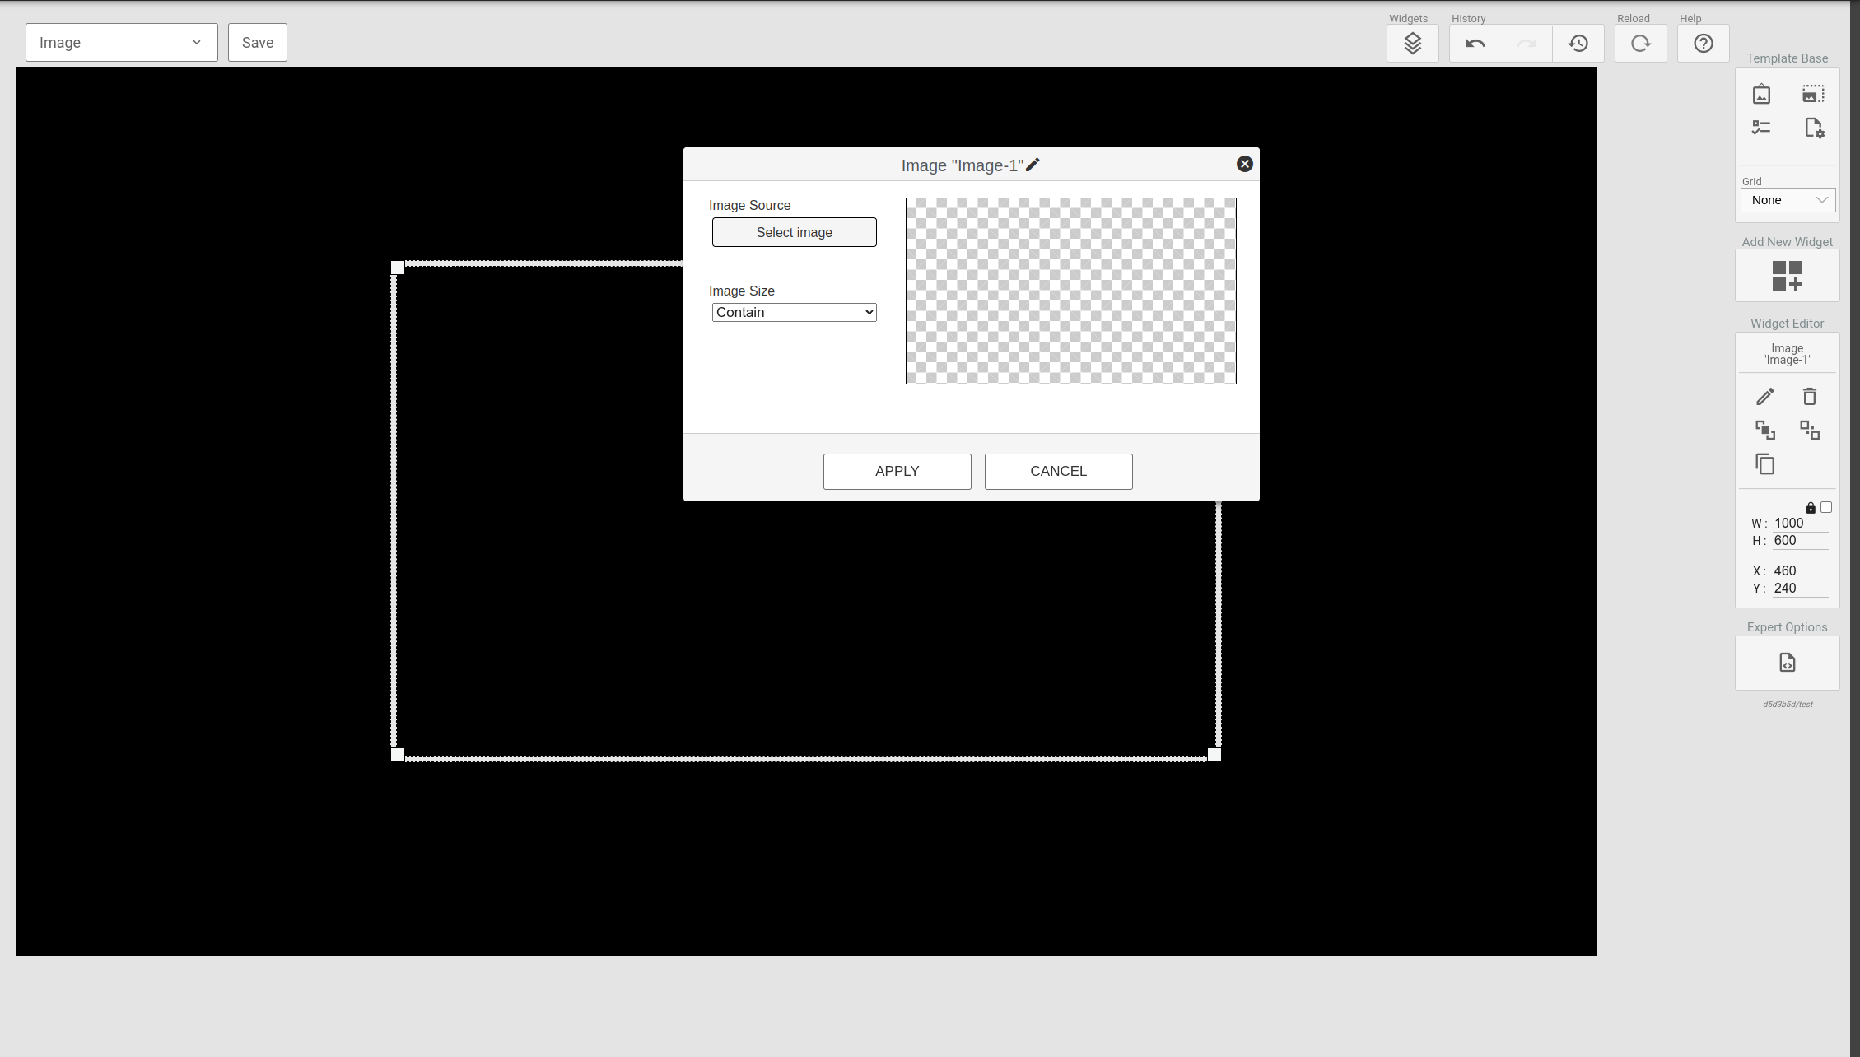The width and height of the screenshot is (1860, 1057).
Task: Open the Help page
Action: 1703,44
